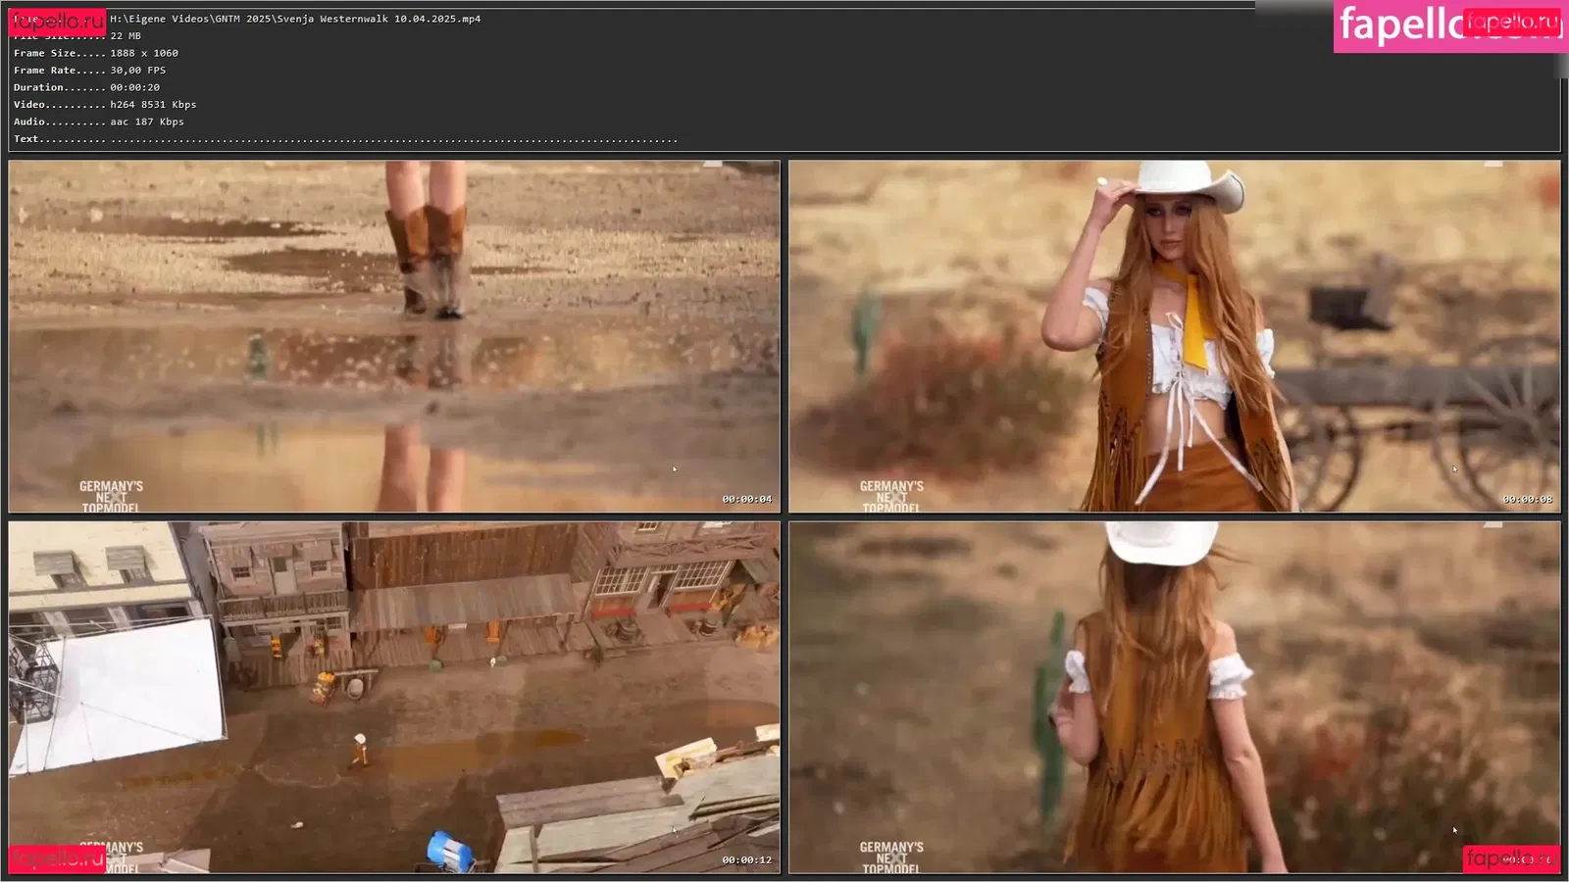
Task: Click Germany's Next Topmodel logo in boots frame
Action: point(111,496)
